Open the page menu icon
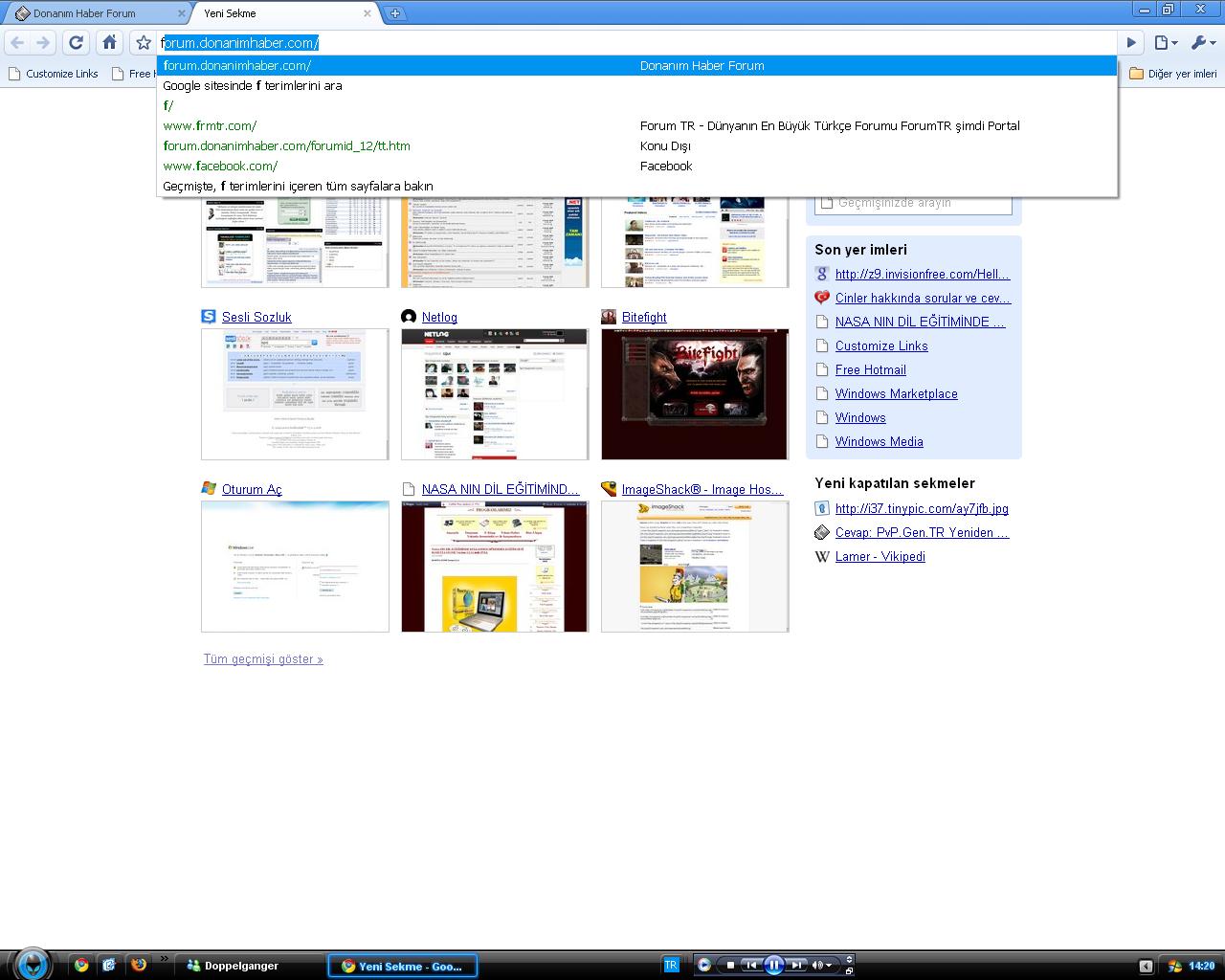1225x980 pixels. (x=1165, y=42)
